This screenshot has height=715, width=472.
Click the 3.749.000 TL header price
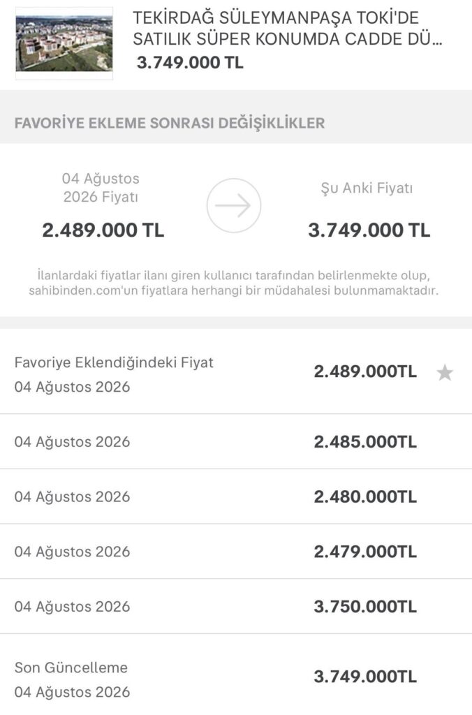[190, 62]
